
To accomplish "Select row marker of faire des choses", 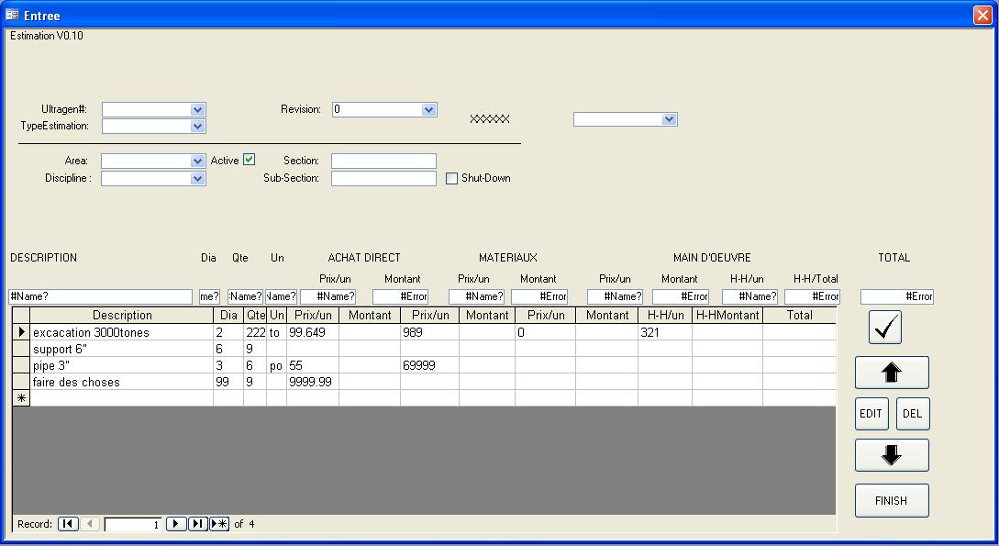I will pos(21,382).
